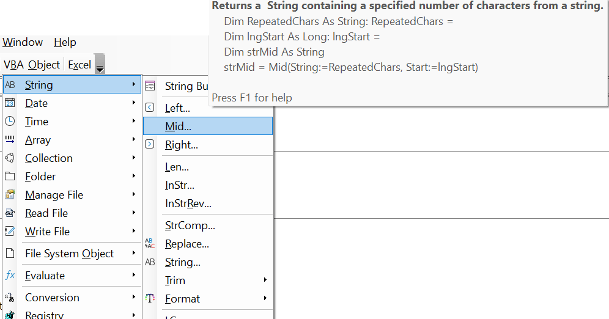Click the Right arrow icon

coord(150,144)
